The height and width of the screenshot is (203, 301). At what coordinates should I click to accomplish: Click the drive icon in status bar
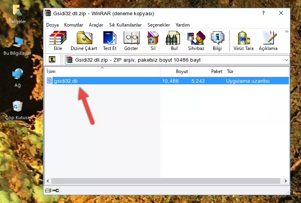pos(48,191)
